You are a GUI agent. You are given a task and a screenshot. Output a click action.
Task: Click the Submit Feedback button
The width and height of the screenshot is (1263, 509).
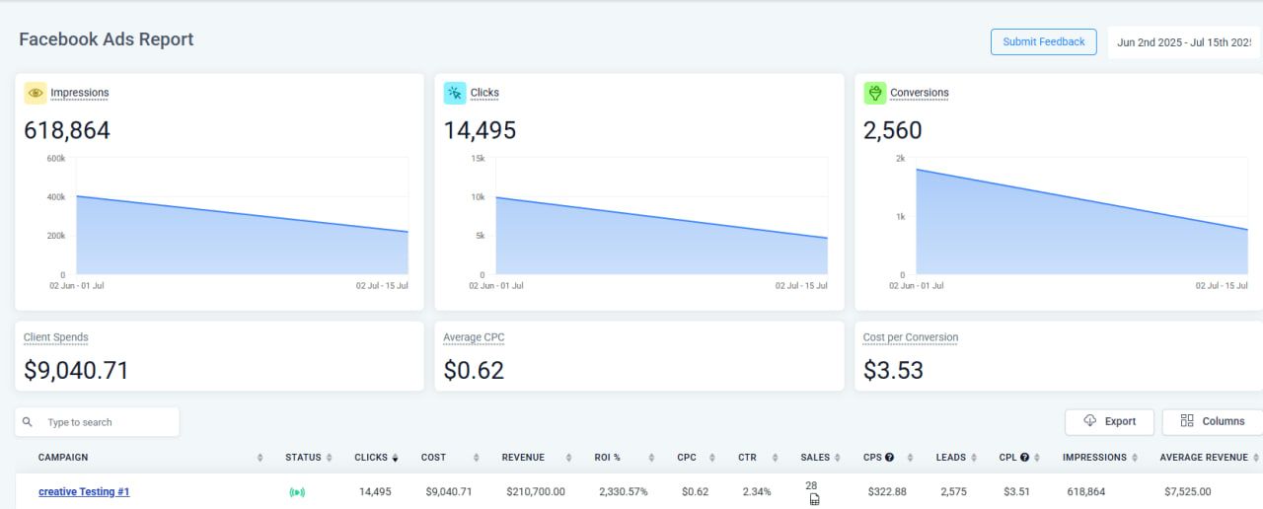[x=1044, y=41]
